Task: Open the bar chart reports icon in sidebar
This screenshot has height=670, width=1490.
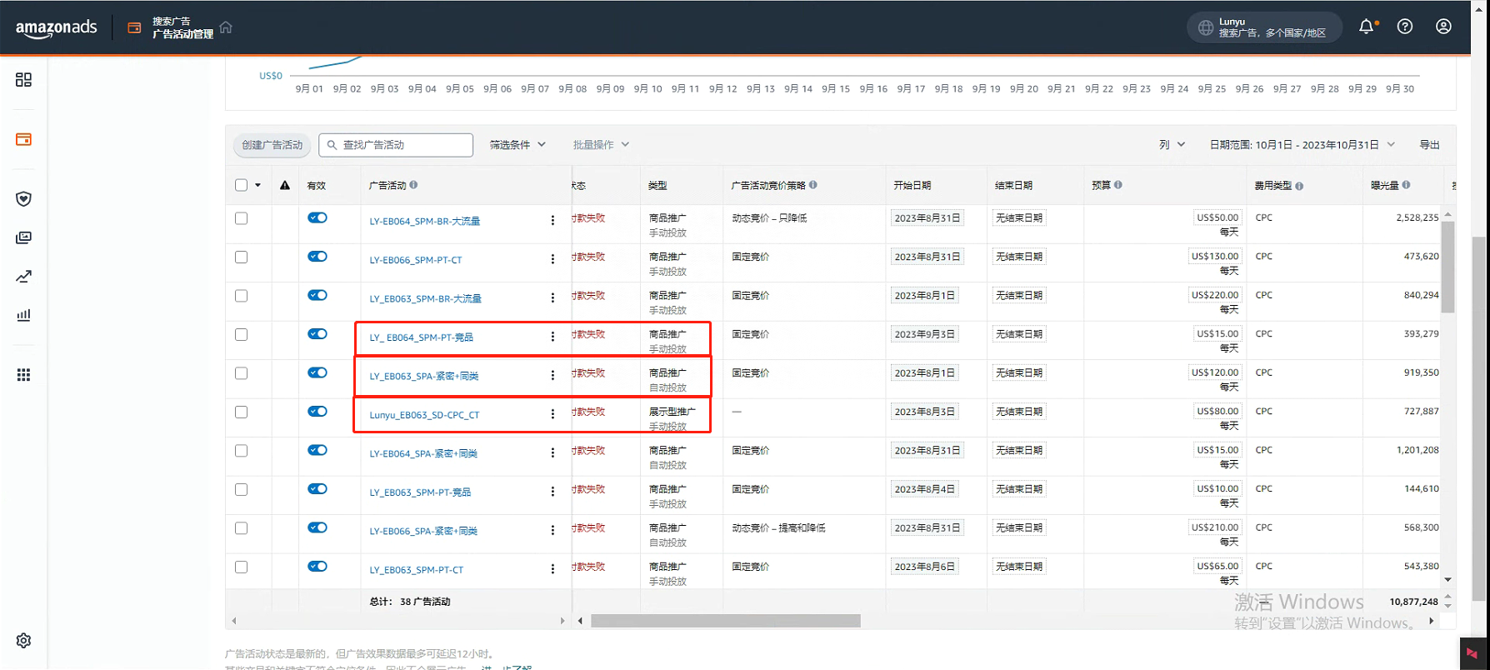Action: coord(23,315)
